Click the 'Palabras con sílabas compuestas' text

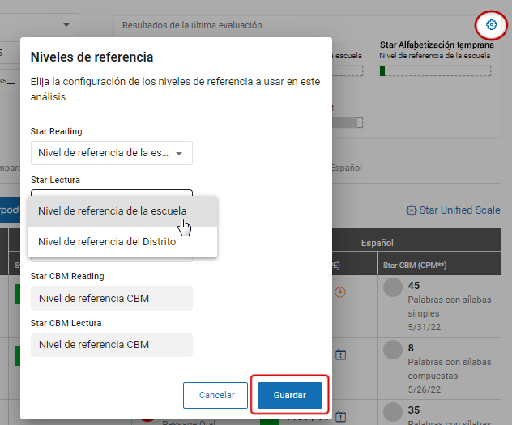click(450, 368)
